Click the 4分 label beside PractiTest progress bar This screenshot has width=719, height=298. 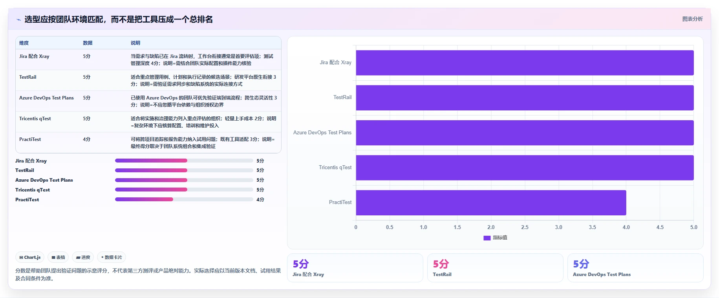260,200
